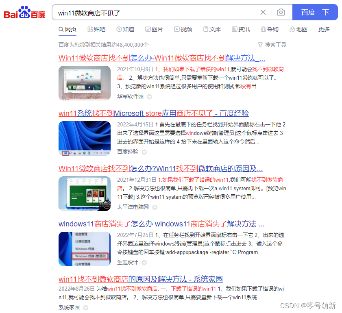Viewport: 342px width, 313px height.
Task: Open 搜索工具 filter options
Action: pyautogui.click(x=272, y=45)
